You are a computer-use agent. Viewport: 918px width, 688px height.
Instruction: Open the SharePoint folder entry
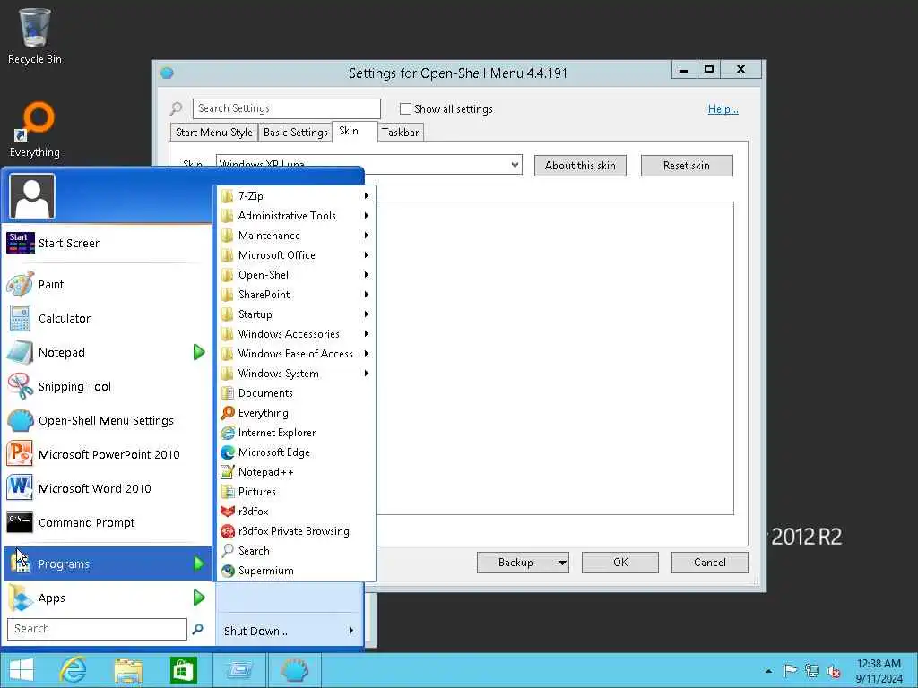pos(296,294)
